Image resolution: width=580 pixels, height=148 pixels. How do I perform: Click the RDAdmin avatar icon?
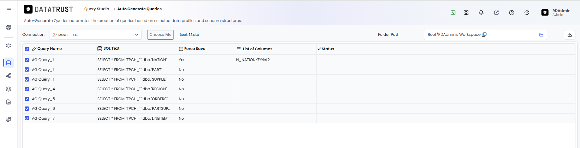tap(545, 12)
